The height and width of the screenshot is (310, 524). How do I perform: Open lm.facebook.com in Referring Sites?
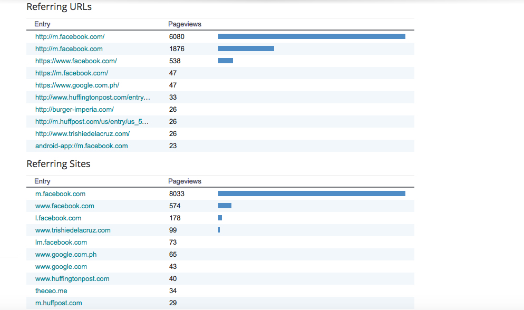[61, 242]
